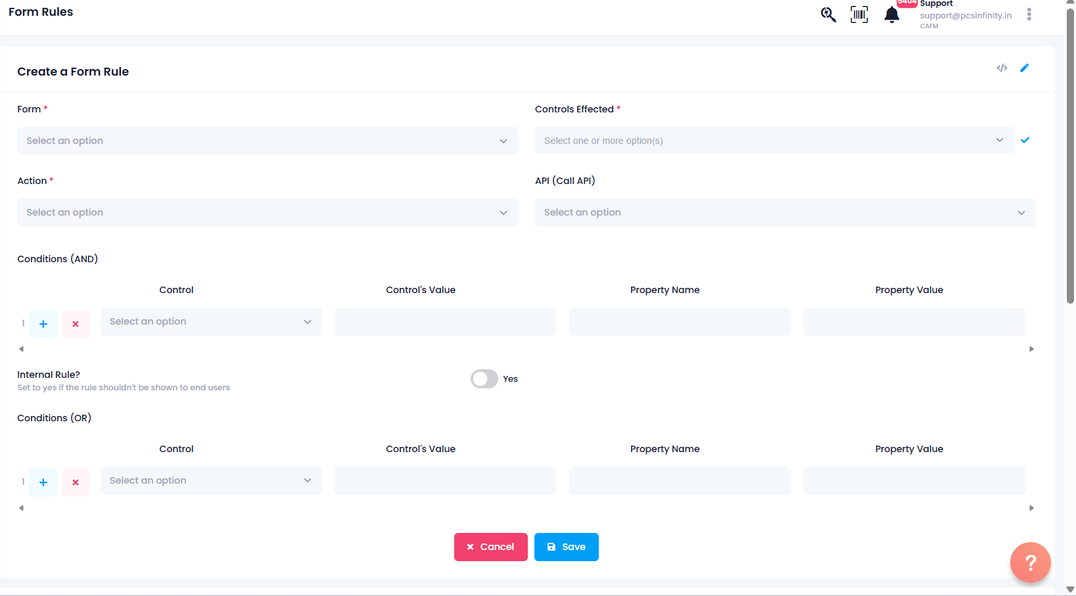The width and height of the screenshot is (1076, 596).
Task: Open the orange help question button
Action: click(x=1030, y=562)
